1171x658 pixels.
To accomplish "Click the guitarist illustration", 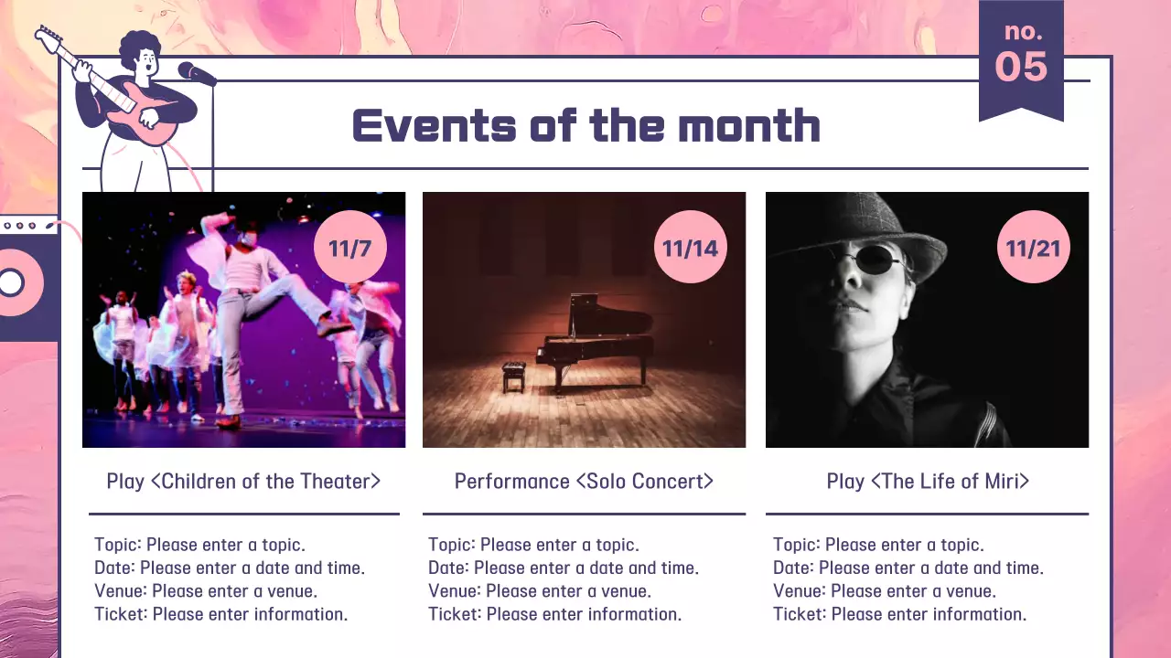I will [x=137, y=105].
